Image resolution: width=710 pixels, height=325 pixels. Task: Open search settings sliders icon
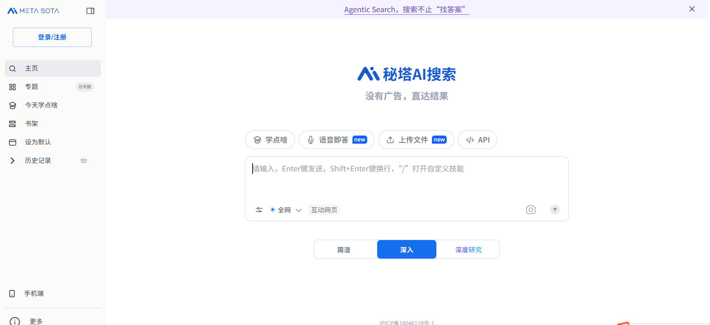coord(259,210)
